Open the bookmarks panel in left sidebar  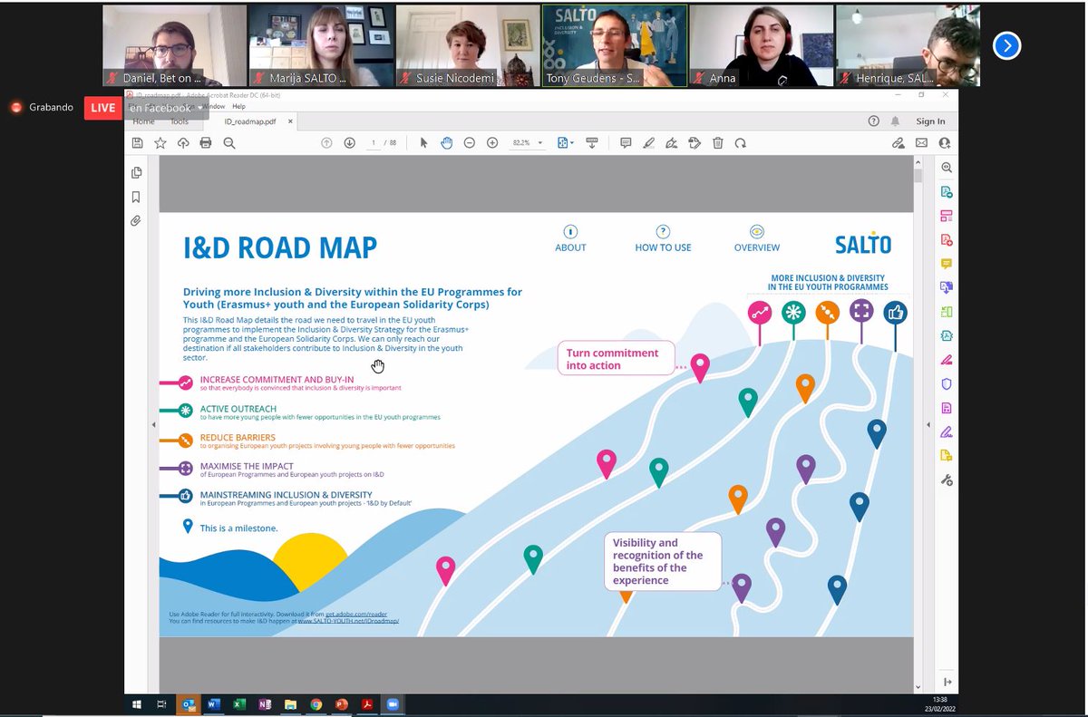[136, 197]
